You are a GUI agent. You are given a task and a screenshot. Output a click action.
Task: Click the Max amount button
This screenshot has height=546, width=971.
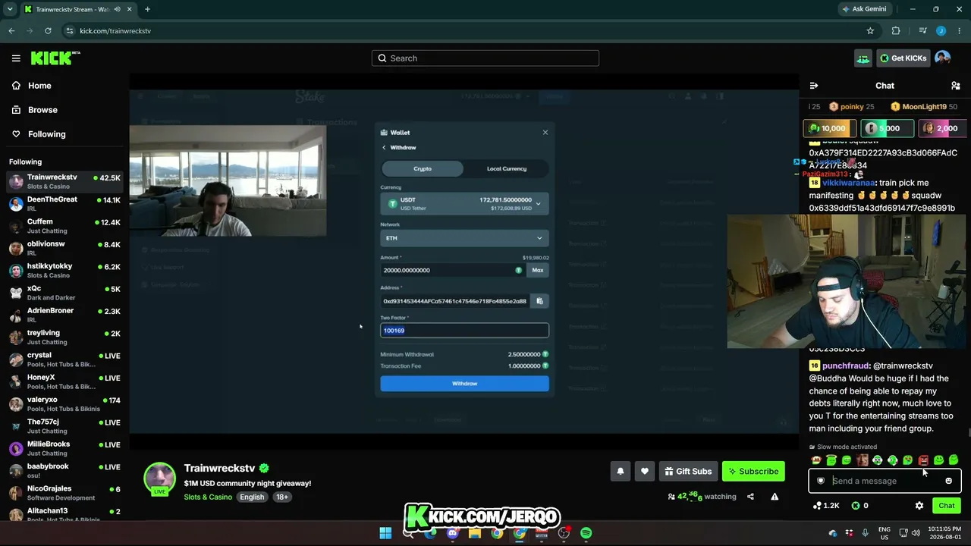538,270
